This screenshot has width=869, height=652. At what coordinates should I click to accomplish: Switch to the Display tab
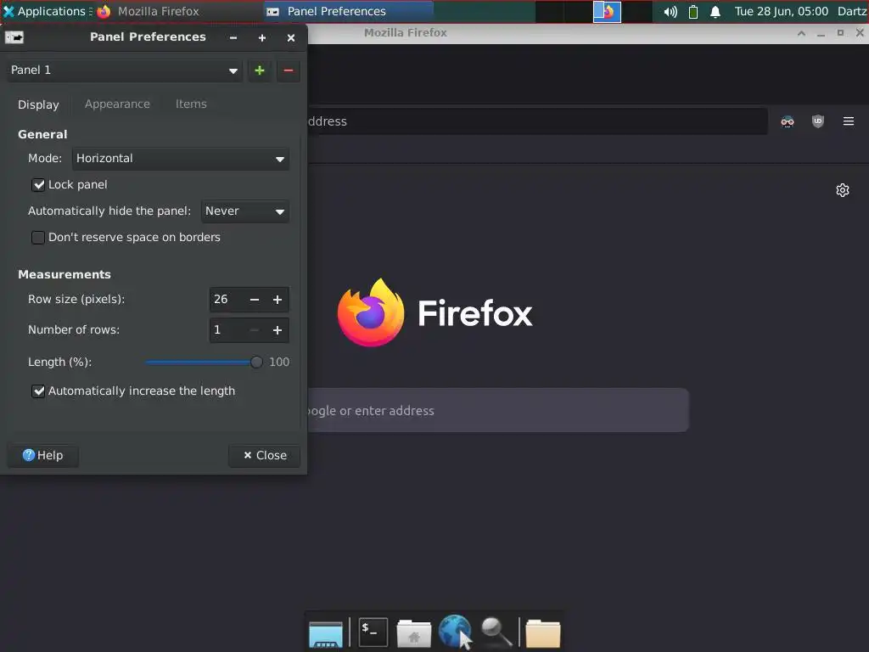[x=38, y=104]
